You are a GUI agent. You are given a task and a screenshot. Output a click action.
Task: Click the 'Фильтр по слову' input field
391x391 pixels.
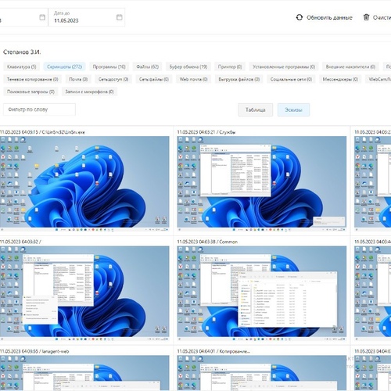pyautogui.click(x=39, y=109)
